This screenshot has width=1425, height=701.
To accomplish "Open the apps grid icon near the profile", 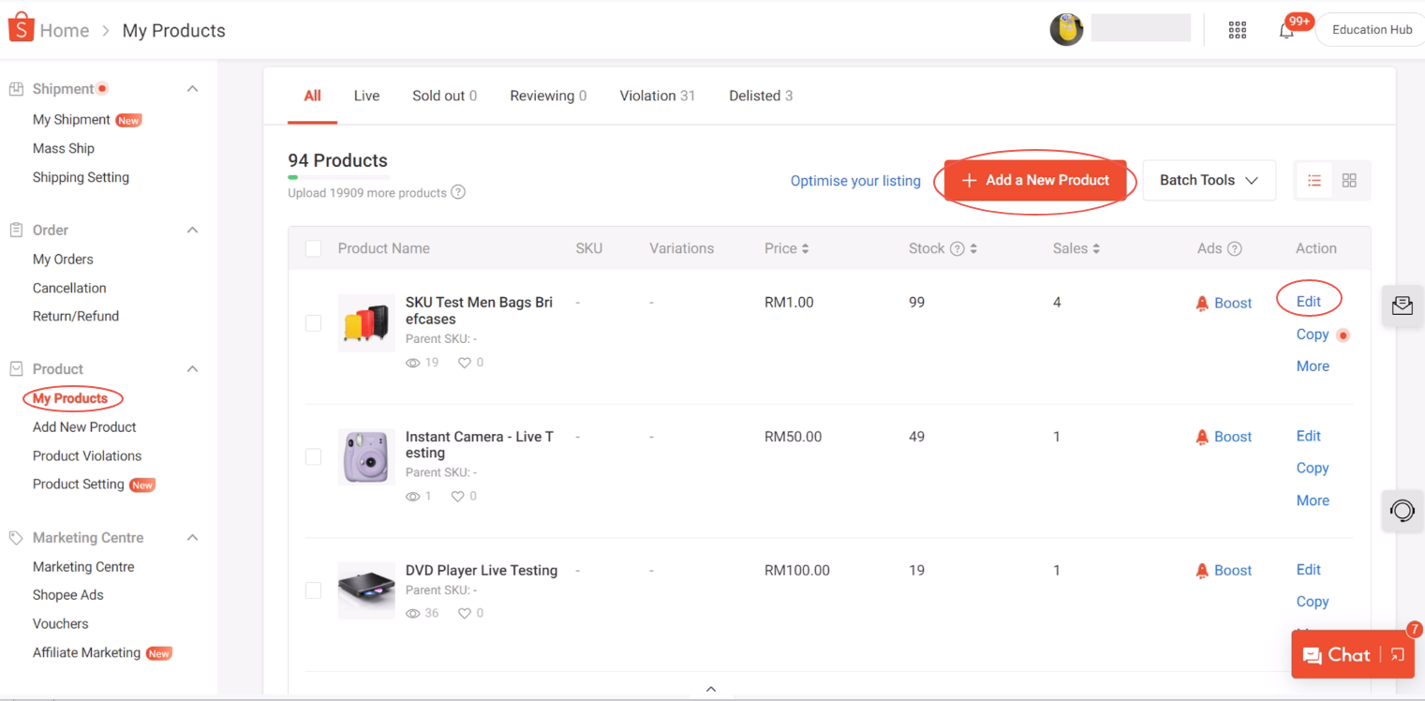I will (1237, 29).
